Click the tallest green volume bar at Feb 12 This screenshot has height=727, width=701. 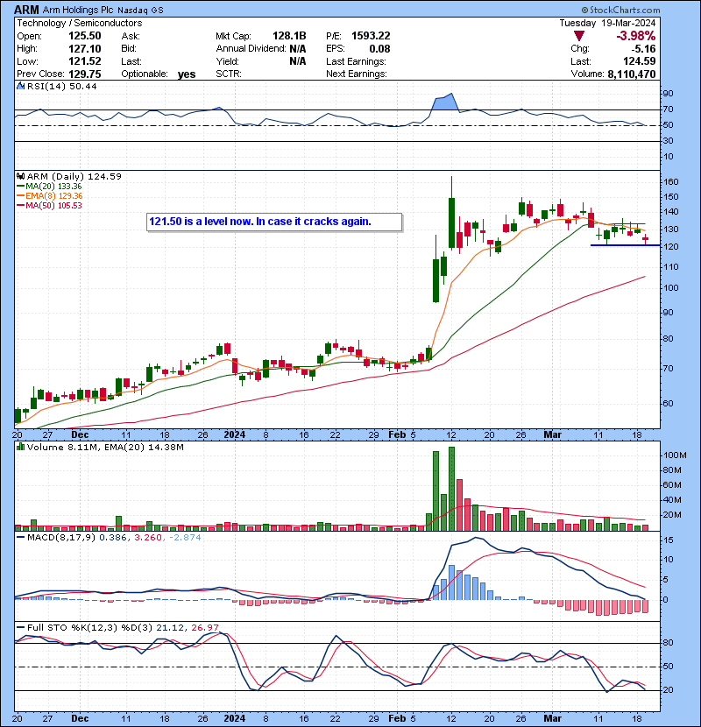point(452,489)
